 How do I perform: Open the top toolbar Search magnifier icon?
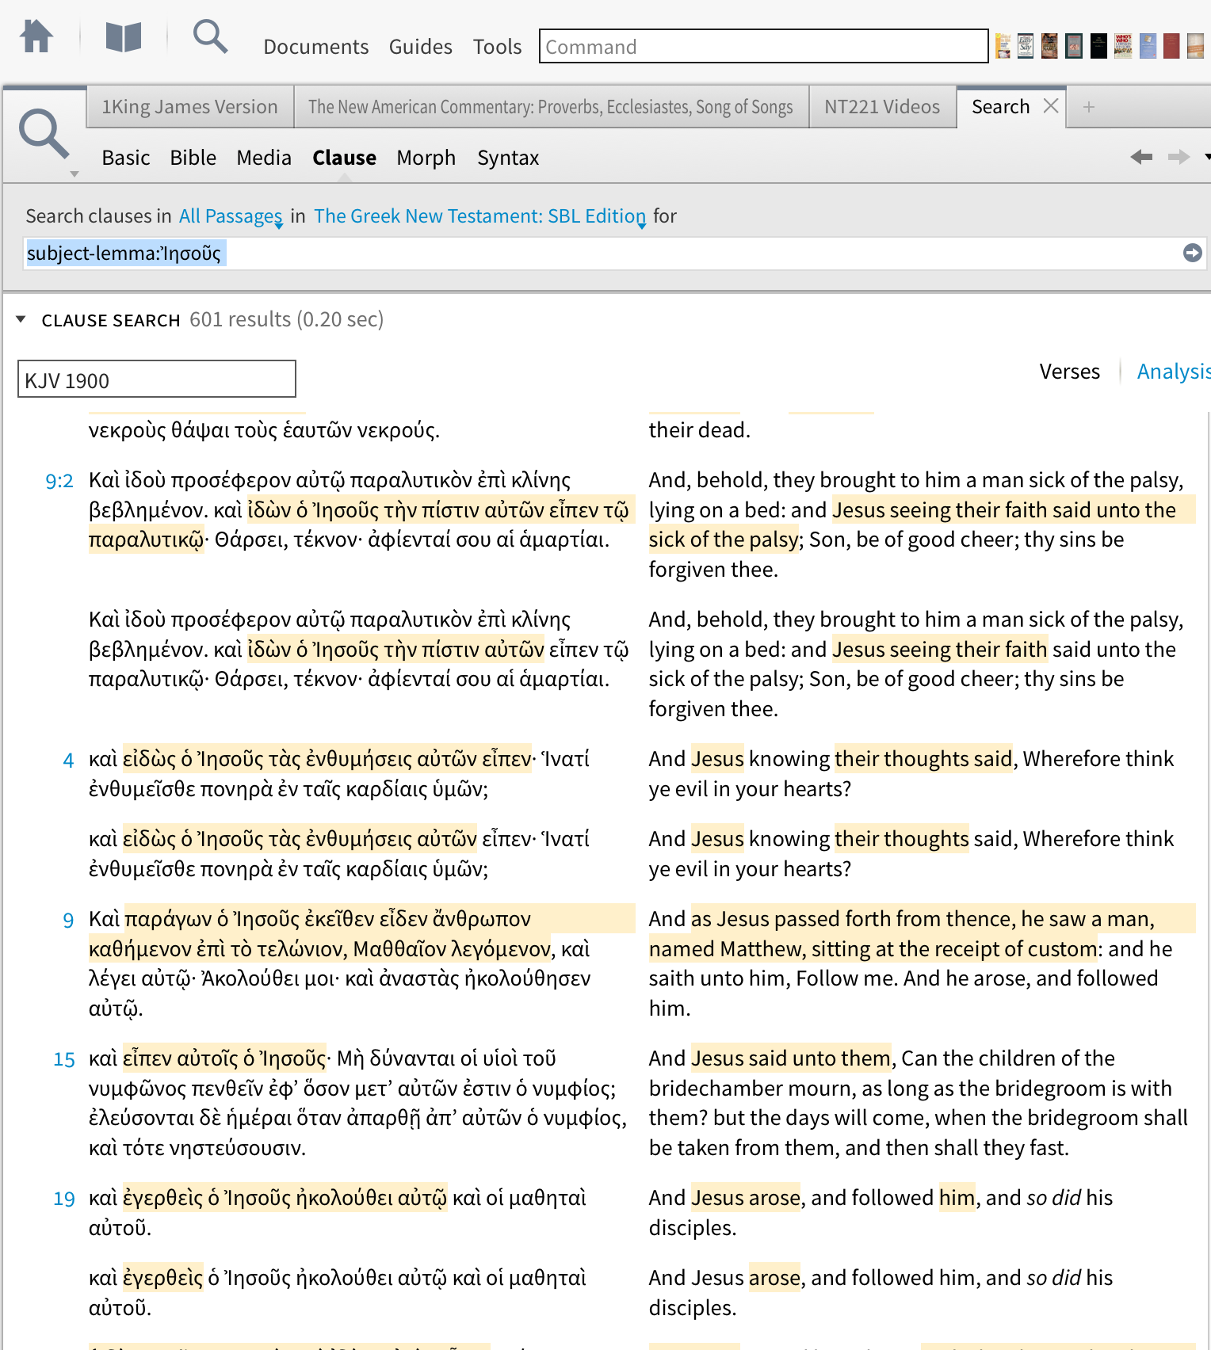coord(210,36)
